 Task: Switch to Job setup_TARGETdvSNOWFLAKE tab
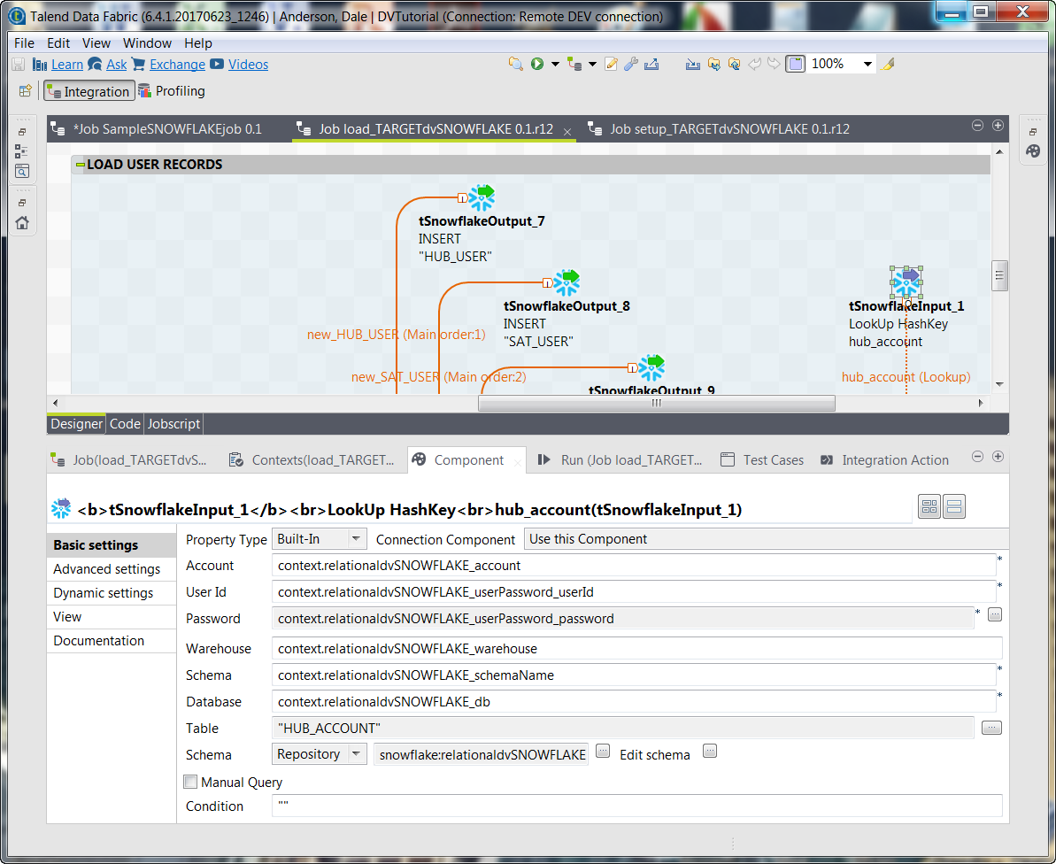point(719,128)
